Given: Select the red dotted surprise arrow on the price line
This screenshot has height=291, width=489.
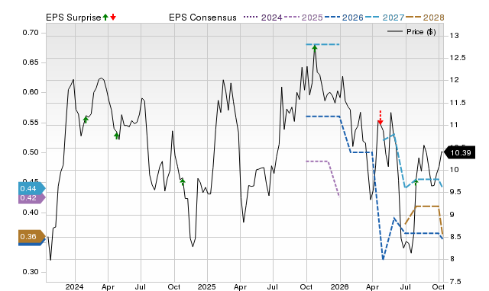Looking at the screenshot, I should click(x=381, y=118).
